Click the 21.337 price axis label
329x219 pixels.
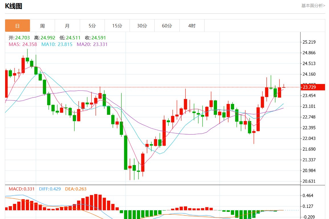(309, 160)
